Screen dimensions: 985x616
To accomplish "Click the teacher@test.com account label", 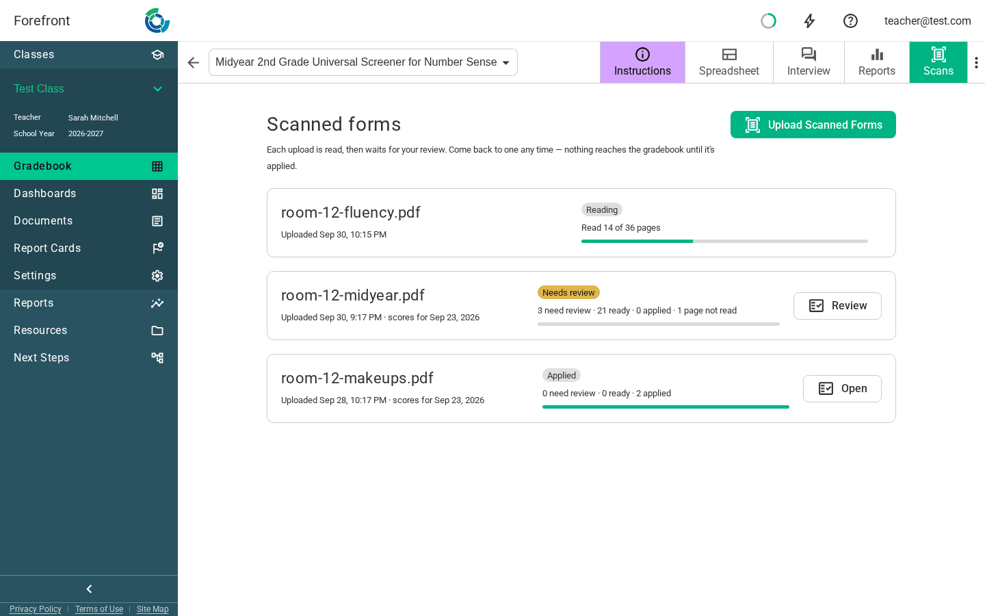I will pyautogui.click(x=928, y=21).
